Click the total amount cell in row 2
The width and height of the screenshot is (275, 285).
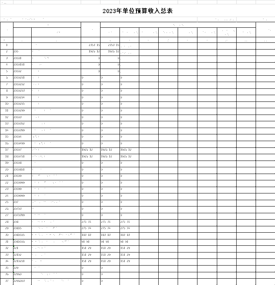pos(91,52)
